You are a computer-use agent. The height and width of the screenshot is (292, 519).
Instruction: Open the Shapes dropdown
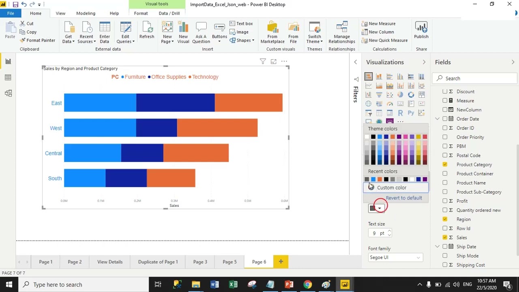point(242,41)
